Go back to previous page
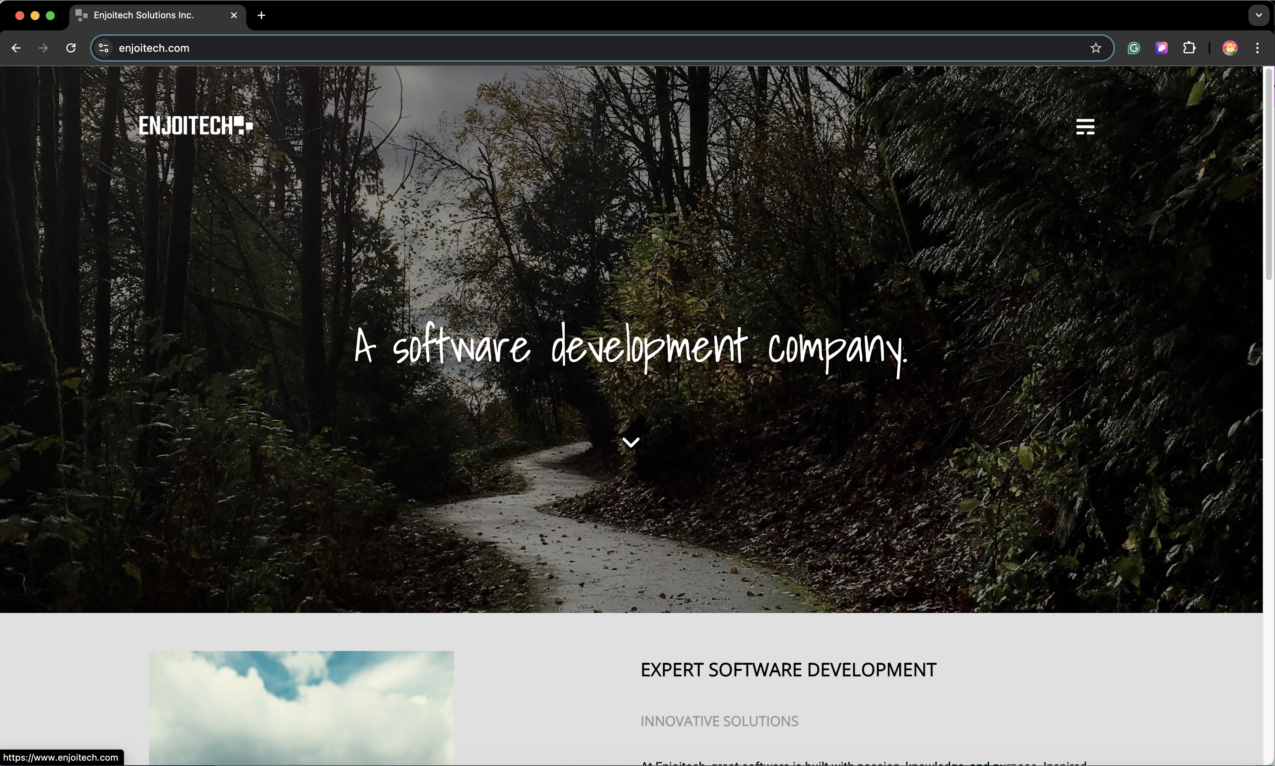1275x766 pixels. [x=16, y=48]
